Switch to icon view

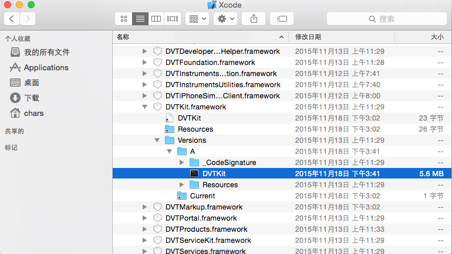[124, 19]
